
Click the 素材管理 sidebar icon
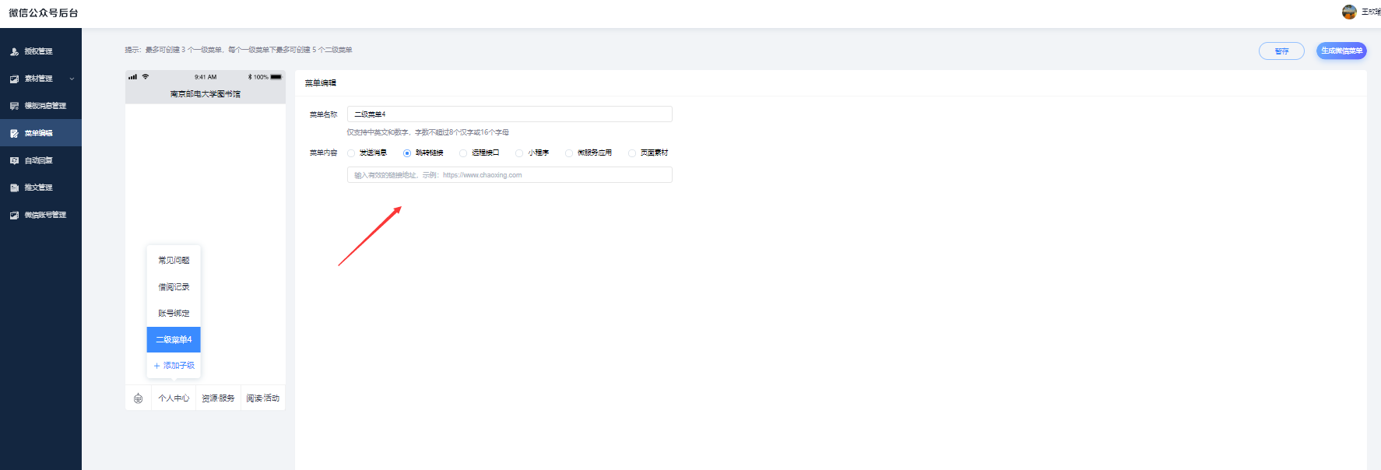[x=14, y=79]
